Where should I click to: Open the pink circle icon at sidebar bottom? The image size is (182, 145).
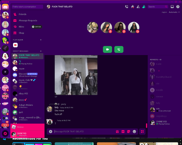point(5,134)
